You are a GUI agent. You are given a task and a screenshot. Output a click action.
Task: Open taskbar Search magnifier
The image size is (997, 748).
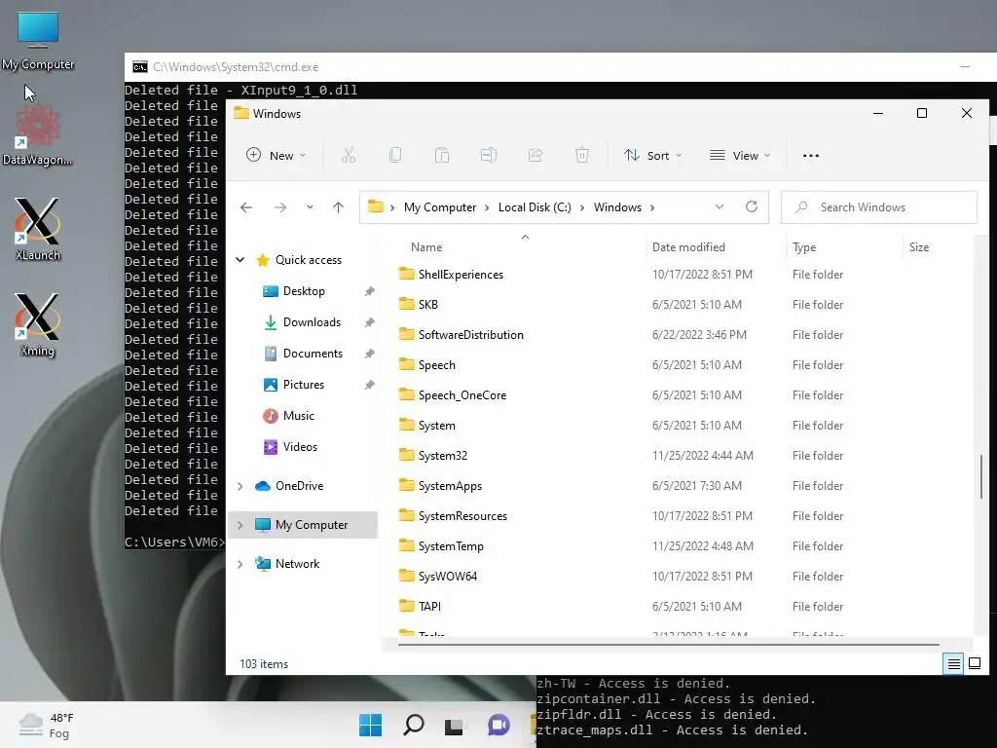coord(413,725)
